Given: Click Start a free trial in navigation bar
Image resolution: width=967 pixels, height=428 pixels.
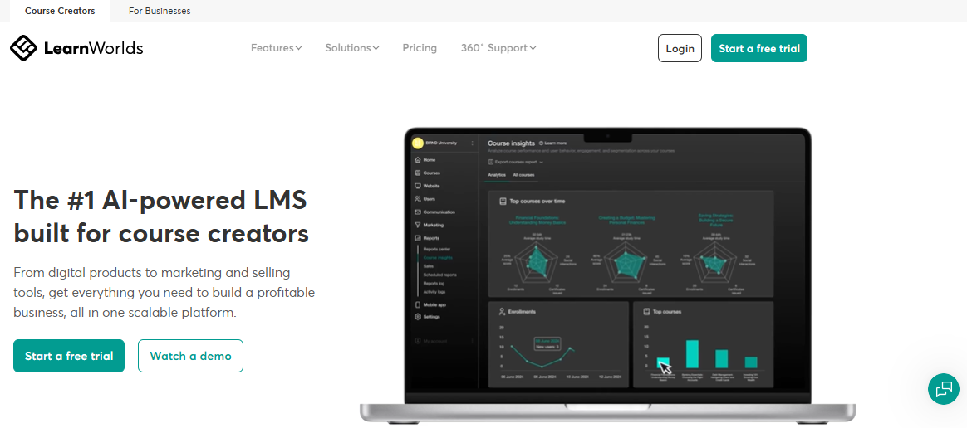Looking at the screenshot, I should pos(759,48).
